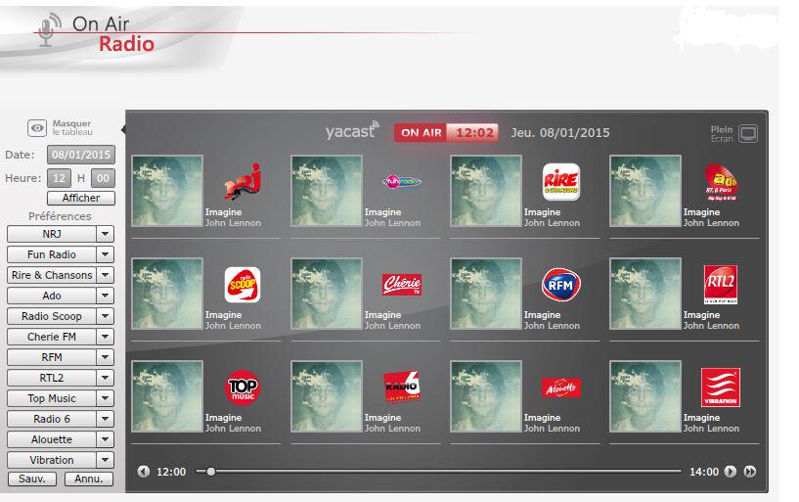The height and width of the screenshot is (502, 799).
Task: Click the Alouette station logo
Action: coord(561,388)
